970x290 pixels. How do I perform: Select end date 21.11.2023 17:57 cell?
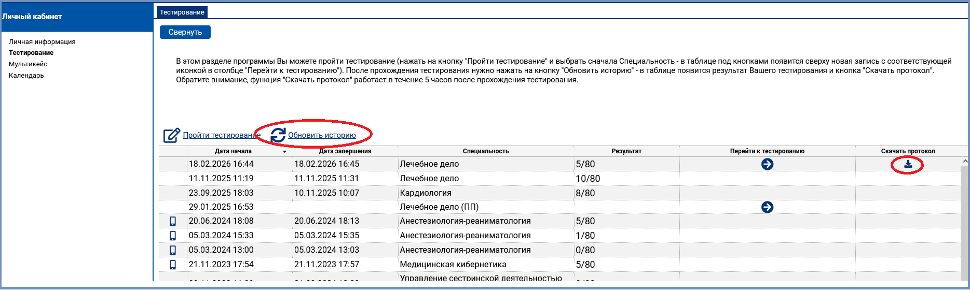click(x=345, y=265)
